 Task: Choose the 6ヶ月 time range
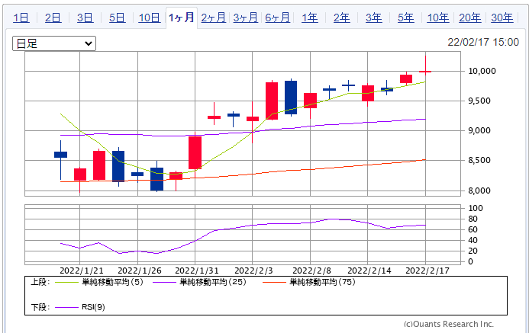(278, 18)
